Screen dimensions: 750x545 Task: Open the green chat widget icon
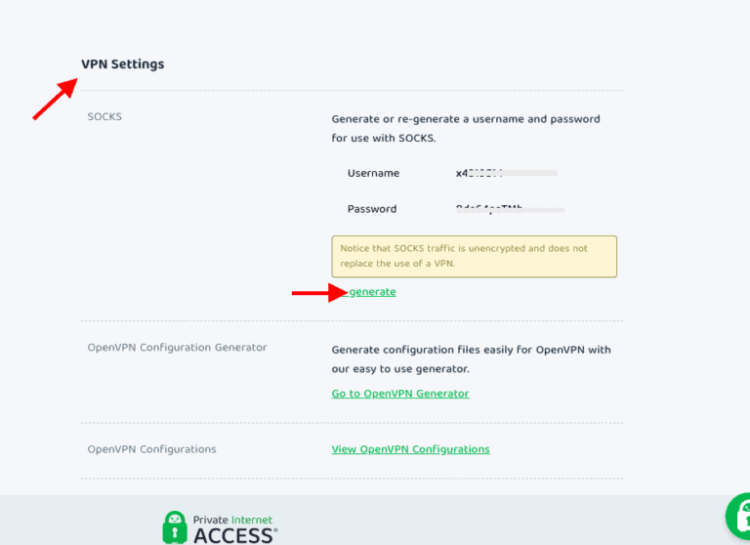739,518
